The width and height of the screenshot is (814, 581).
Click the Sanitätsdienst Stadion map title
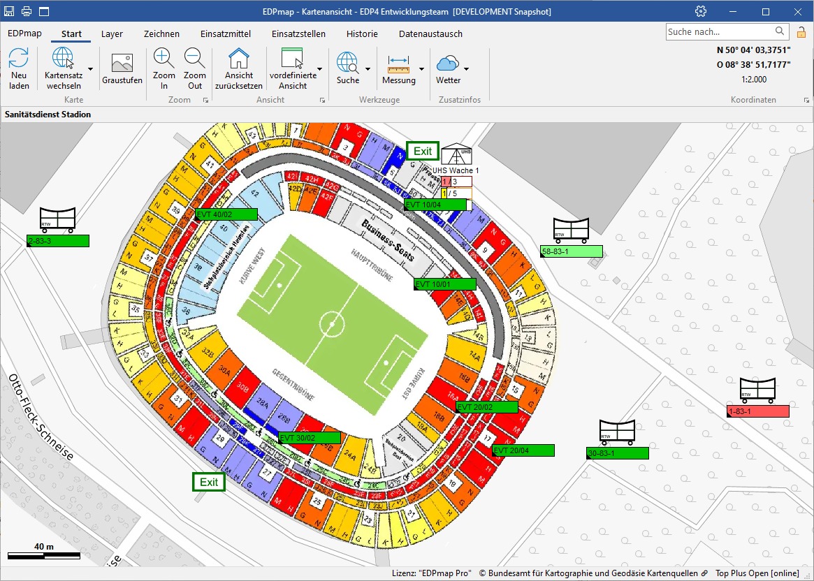click(x=48, y=114)
